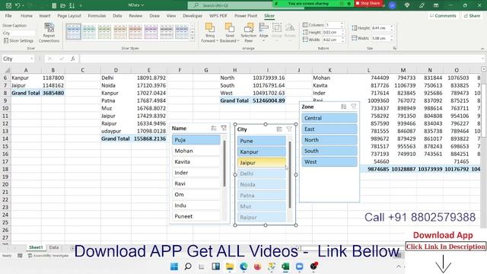Toggle East in Zone slicer
487x274 pixels.
[329, 129]
